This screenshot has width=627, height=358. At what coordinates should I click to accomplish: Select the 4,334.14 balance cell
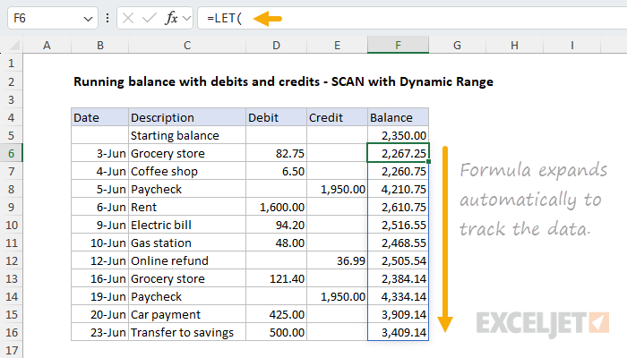click(398, 296)
